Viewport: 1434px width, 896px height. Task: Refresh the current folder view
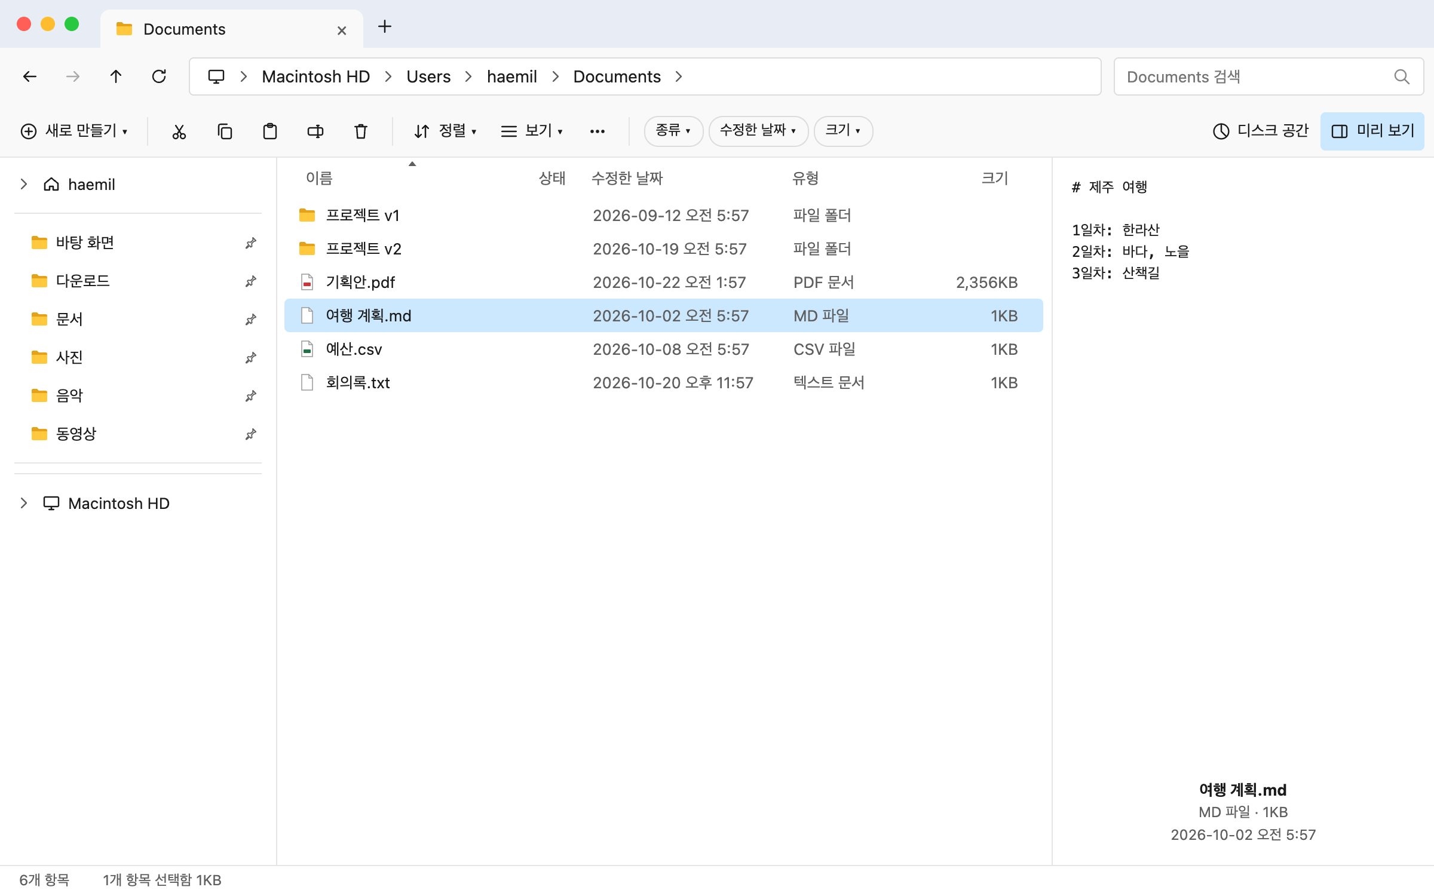pyautogui.click(x=159, y=76)
